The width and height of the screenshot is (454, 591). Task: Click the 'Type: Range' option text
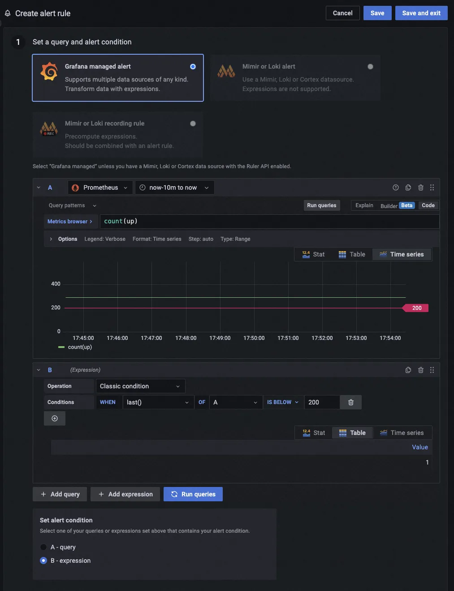point(235,239)
